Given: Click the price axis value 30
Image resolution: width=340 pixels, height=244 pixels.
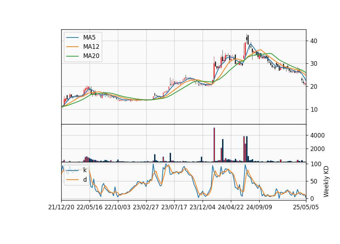Looking at the screenshot, I should pos(314,64).
